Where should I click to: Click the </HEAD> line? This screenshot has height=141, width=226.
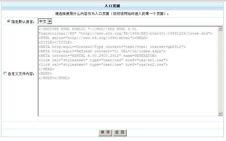click(46, 69)
